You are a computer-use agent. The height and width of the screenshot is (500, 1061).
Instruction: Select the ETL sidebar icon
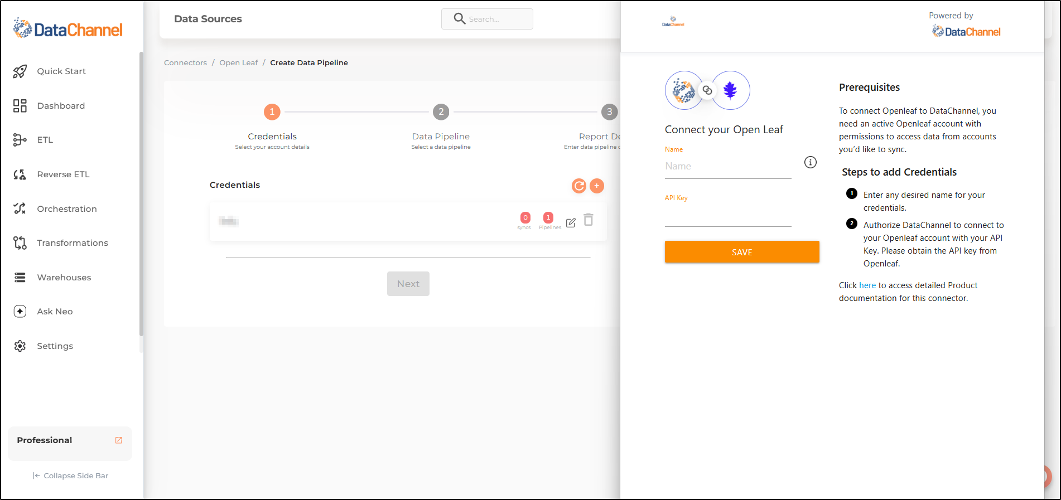[x=20, y=140]
